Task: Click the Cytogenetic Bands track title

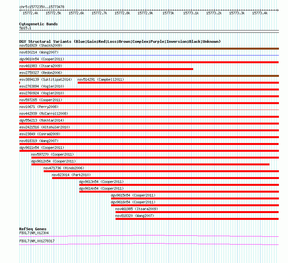Action: pyautogui.click(x=39, y=24)
